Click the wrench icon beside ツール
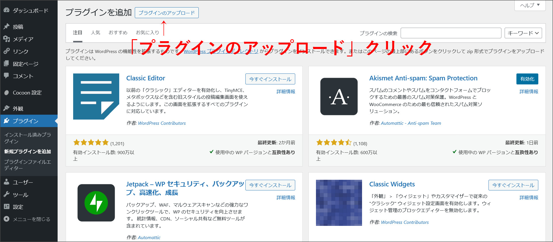The image size is (553, 242). point(6,194)
